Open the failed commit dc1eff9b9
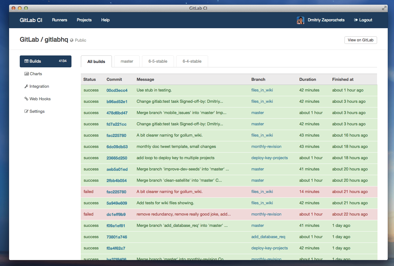The width and height of the screenshot is (394, 266). click(x=116, y=214)
